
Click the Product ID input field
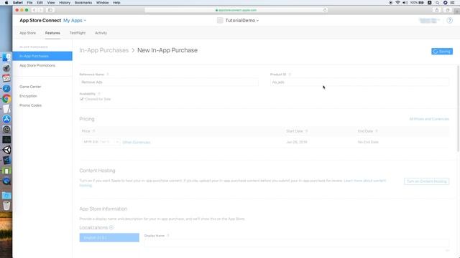[359, 82]
